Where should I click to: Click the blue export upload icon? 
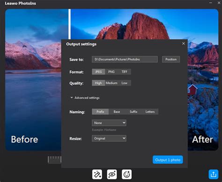pyautogui.click(x=214, y=174)
